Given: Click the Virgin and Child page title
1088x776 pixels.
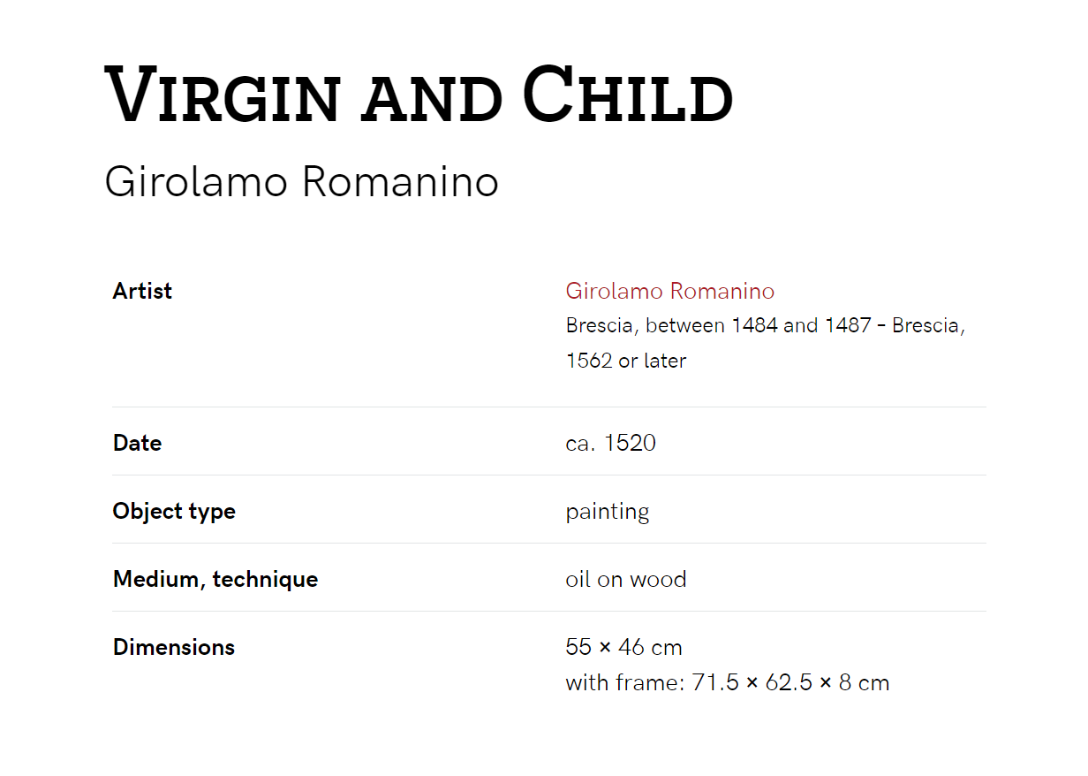Looking at the screenshot, I should click(x=419, y=95).
